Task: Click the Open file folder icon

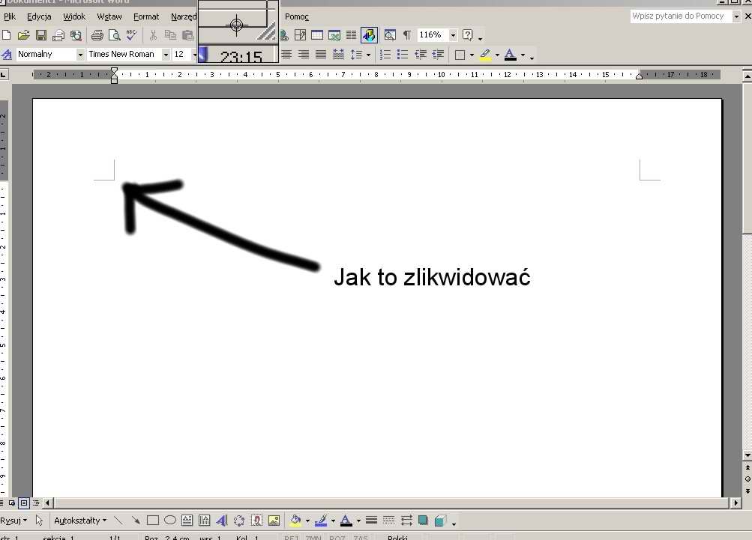Action: tap(23, 35)
